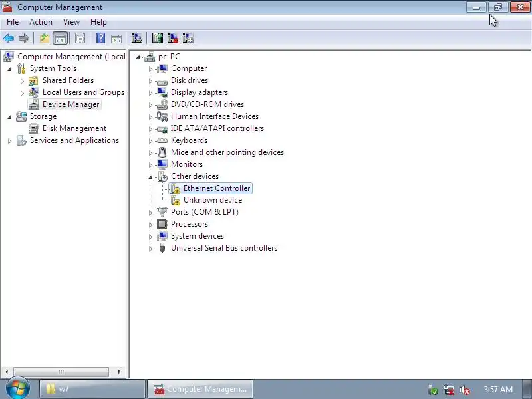Collapse the Other devices category
The image size is (532, 399).
(x=150, y=177)
